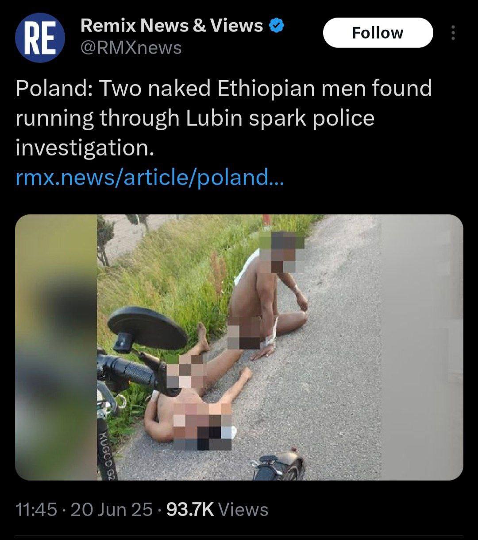Open the three-dot more options menu
This screenshot has width=478, height=540.
pyautogui.click(x=453, y=33)
